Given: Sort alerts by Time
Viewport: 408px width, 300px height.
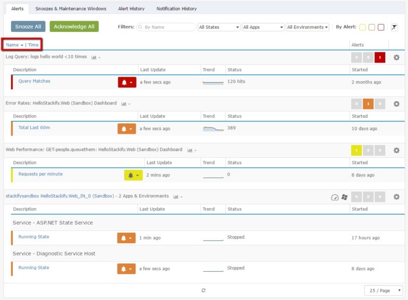Looking at the screenshot, I should coord(33,45).
